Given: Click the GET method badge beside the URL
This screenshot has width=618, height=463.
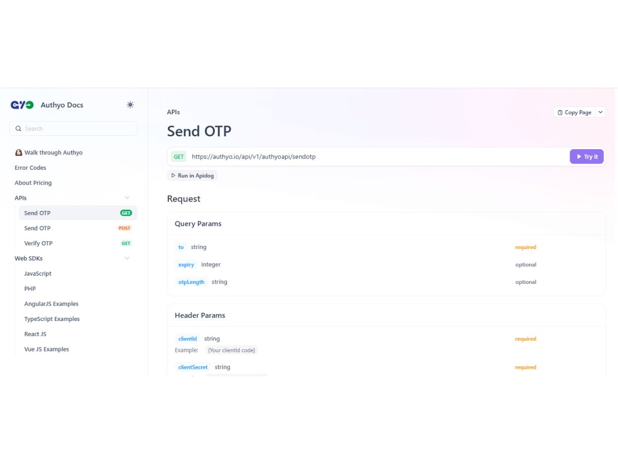Looking at the screenshot, I should [179, 157].
